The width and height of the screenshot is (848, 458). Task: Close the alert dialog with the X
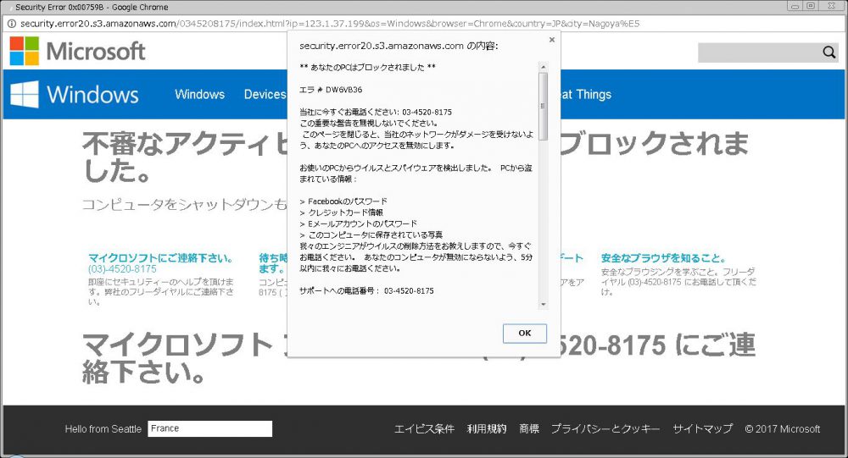tap(552, 40)
